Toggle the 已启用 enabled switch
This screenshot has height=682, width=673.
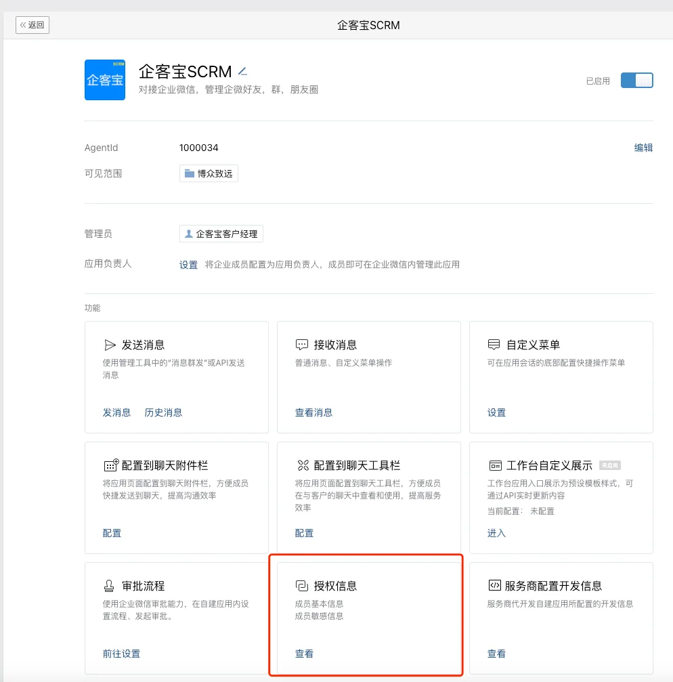coord(636,81)
